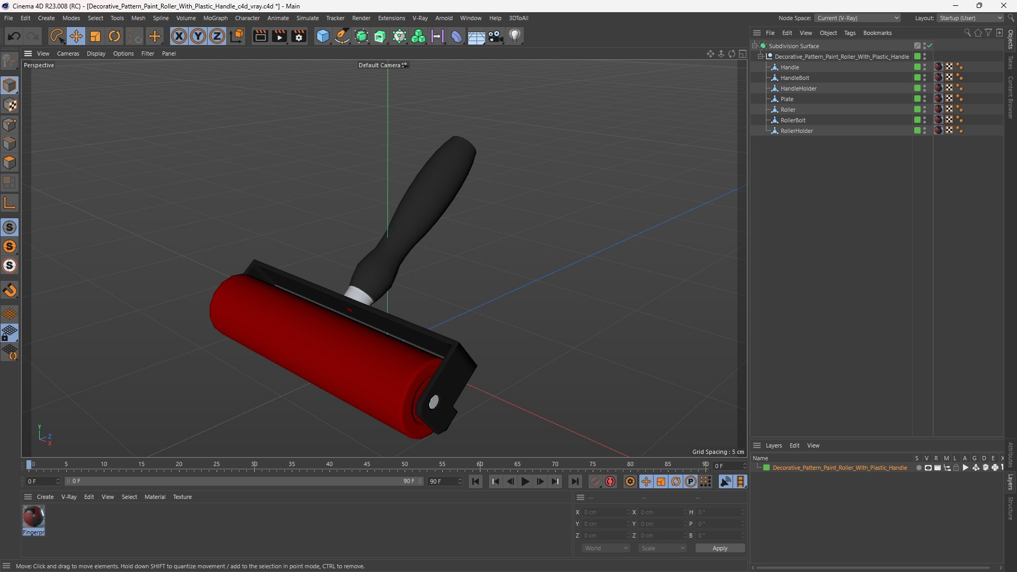Click the Apply button

click(720, 548)
